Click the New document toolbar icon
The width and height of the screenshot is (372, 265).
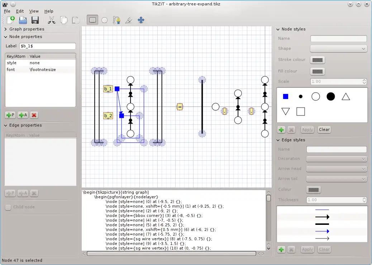(x=11, y=20)
